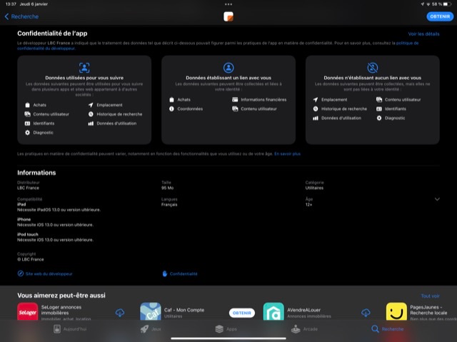Go back to Recherche
This screenshot has width=457, height=342.
click(21, 16)
